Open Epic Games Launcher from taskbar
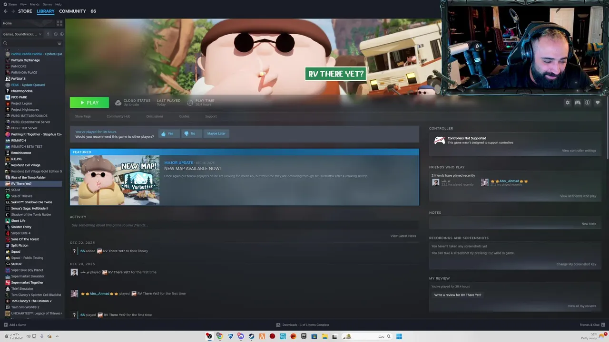The height and width of the screenshot is (342, 609). click(304, 336)
